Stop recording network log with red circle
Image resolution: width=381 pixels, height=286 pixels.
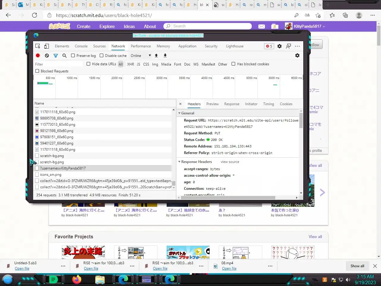click(x=38, y=55)
